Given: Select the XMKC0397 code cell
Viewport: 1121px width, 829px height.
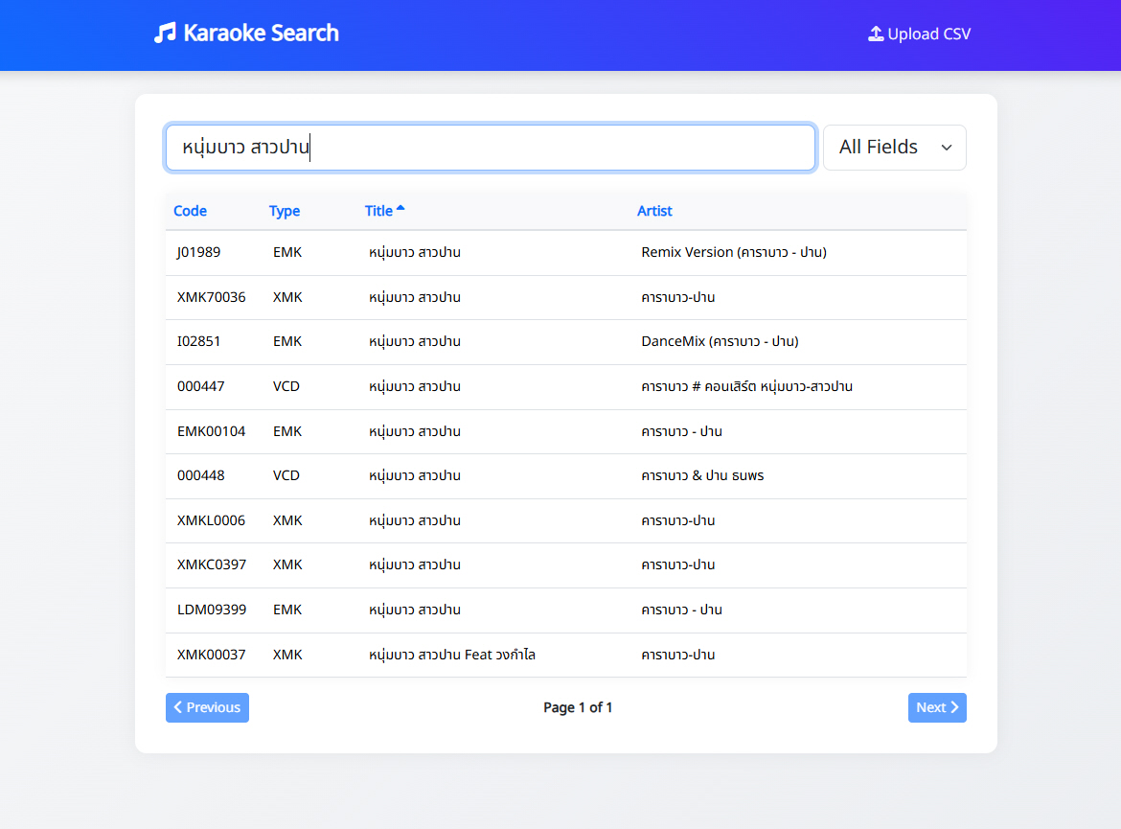Looking at the screenshot, I should pos(212,565).
